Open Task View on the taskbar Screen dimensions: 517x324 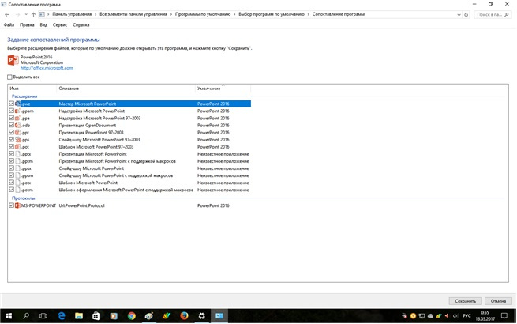click(43, 316)
